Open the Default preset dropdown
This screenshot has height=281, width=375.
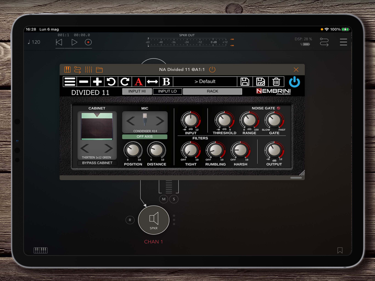pos(205,81)
